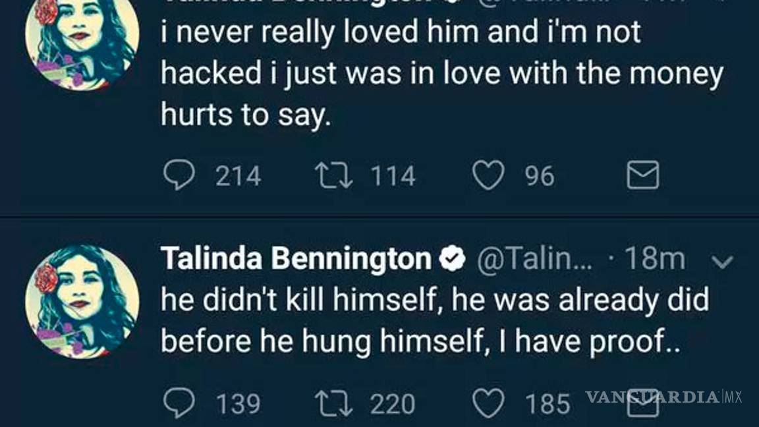Open direct message icon on the first tweet
759x427 pixels.
pyautogui.click(x=642, y=175)
